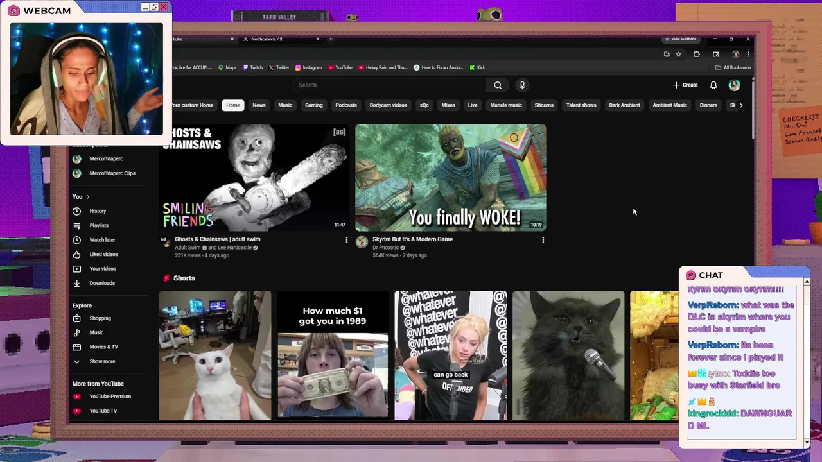Click the Create button
Image resolution: width=822 pixels, height=462 pixels.
click(x=685, y=85)
